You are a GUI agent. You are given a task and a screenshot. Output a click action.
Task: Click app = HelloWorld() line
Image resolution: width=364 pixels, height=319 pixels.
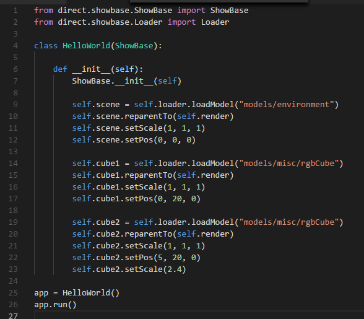(x=77, y=293)
